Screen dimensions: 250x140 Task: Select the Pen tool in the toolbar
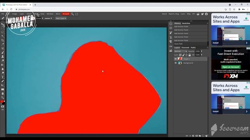3,81
